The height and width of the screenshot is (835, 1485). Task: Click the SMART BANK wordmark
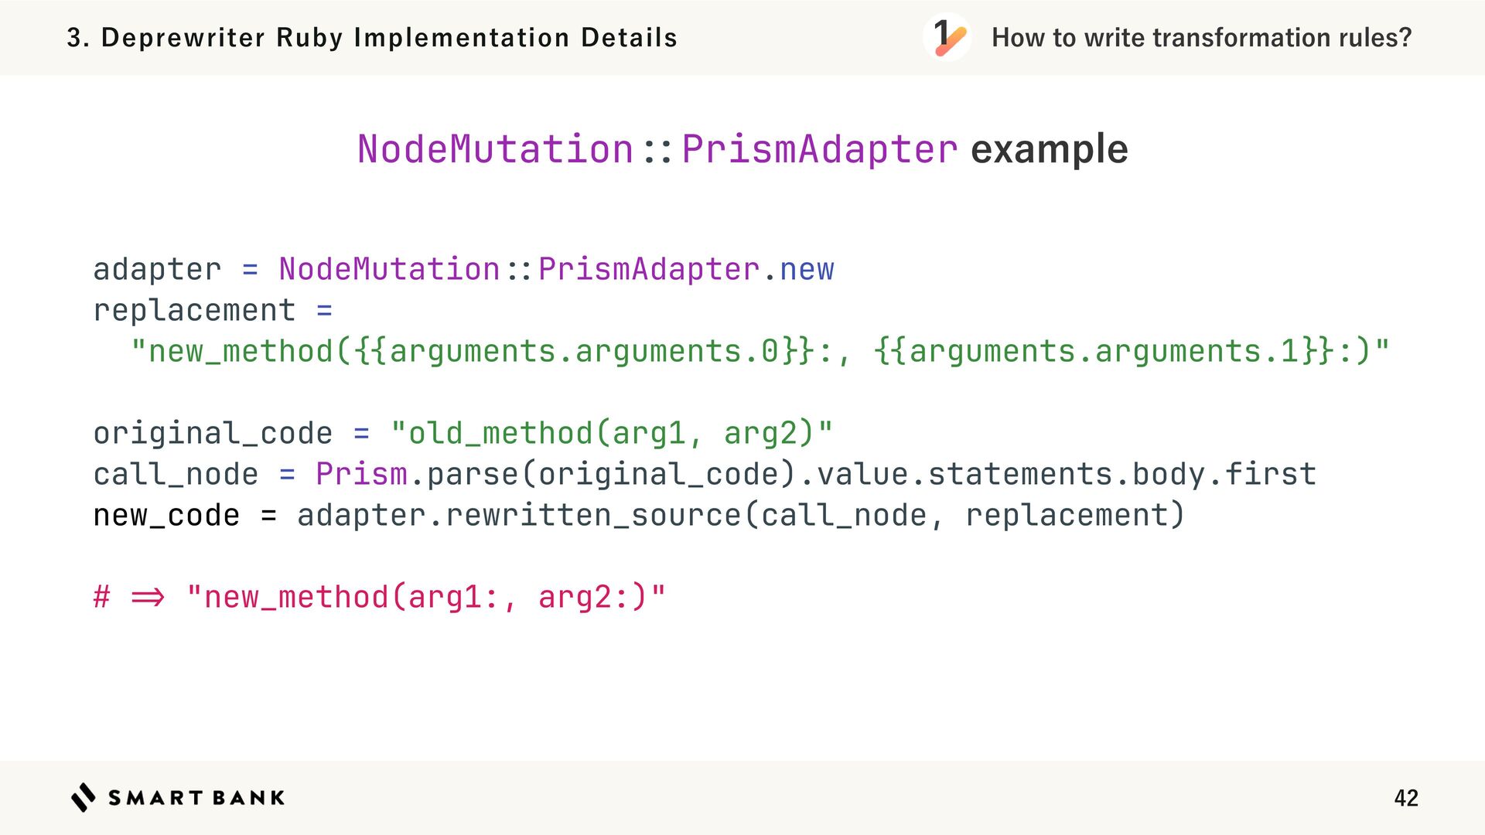[x=196, y=798]
